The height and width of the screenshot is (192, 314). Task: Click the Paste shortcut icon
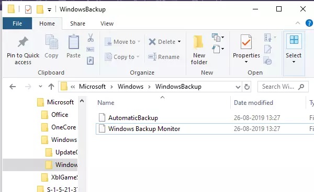91,61
